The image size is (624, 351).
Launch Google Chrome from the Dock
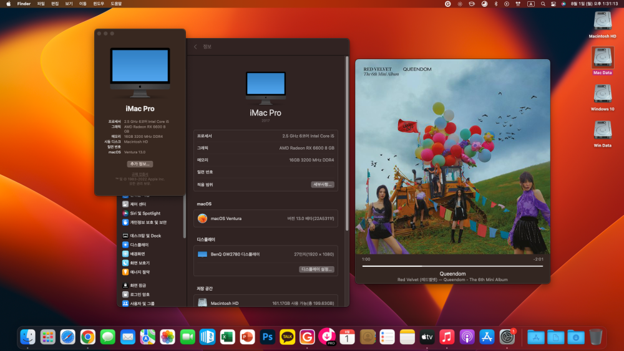[x=87, y=337]
